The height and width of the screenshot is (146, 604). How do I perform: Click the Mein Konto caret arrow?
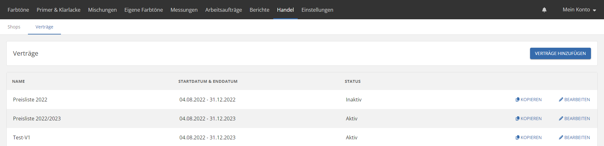[594, 10]
